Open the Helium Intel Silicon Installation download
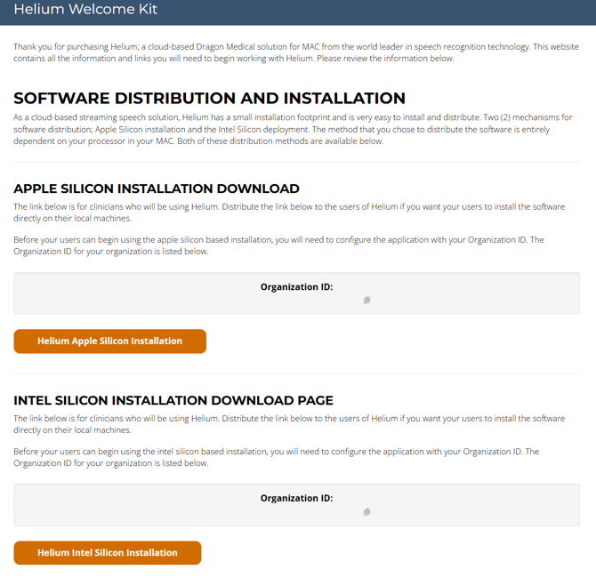 tap(108, 553)
